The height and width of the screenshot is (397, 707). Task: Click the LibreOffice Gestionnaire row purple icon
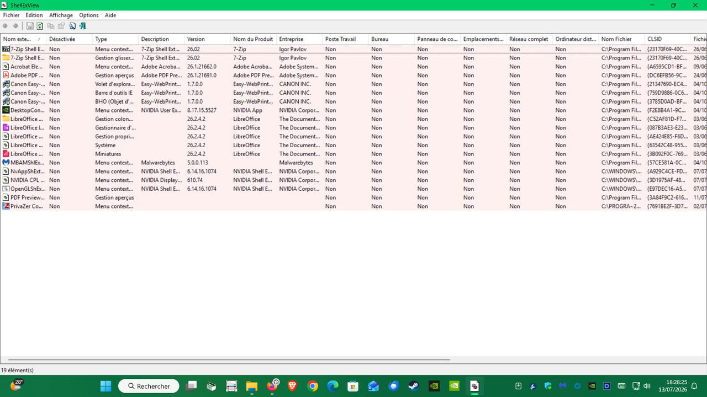coord(6,128)
